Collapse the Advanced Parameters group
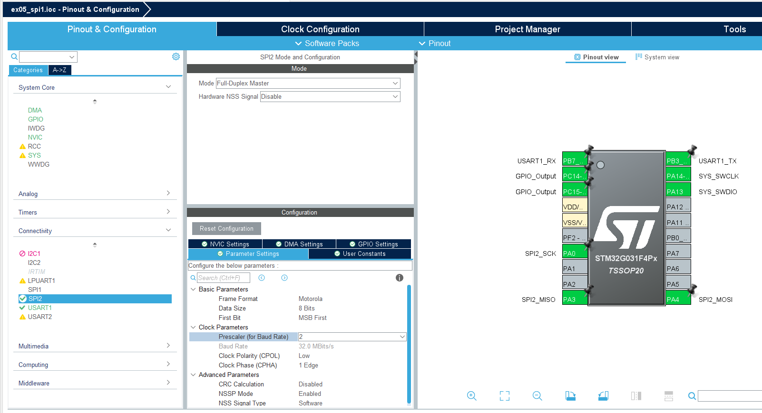Image resolution: width=762 pixels, height=413 pixels. click(193, 375)
